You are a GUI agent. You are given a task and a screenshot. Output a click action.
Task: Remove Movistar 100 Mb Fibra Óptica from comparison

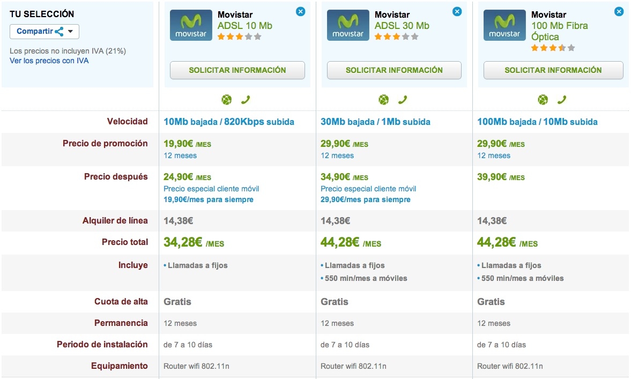(x=619, y=12)
